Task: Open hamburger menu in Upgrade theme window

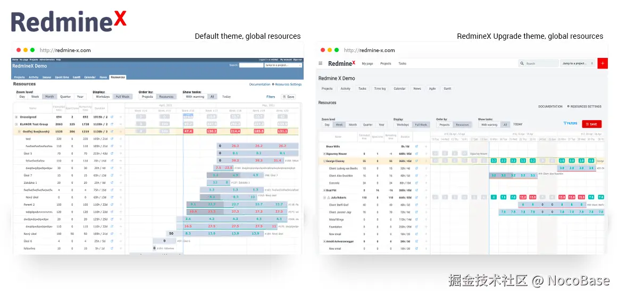Action: tap(321, 64)
